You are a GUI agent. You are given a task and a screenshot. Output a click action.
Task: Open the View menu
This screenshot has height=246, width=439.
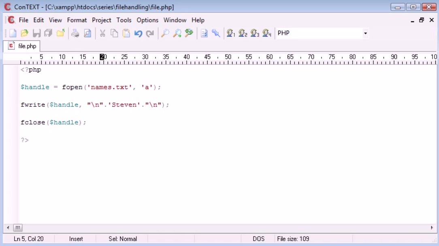[x=55, y=20]
